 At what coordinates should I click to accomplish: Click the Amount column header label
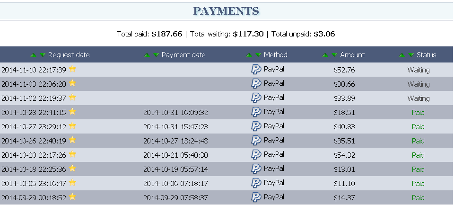pyautogui.click(x=352, y=55)
